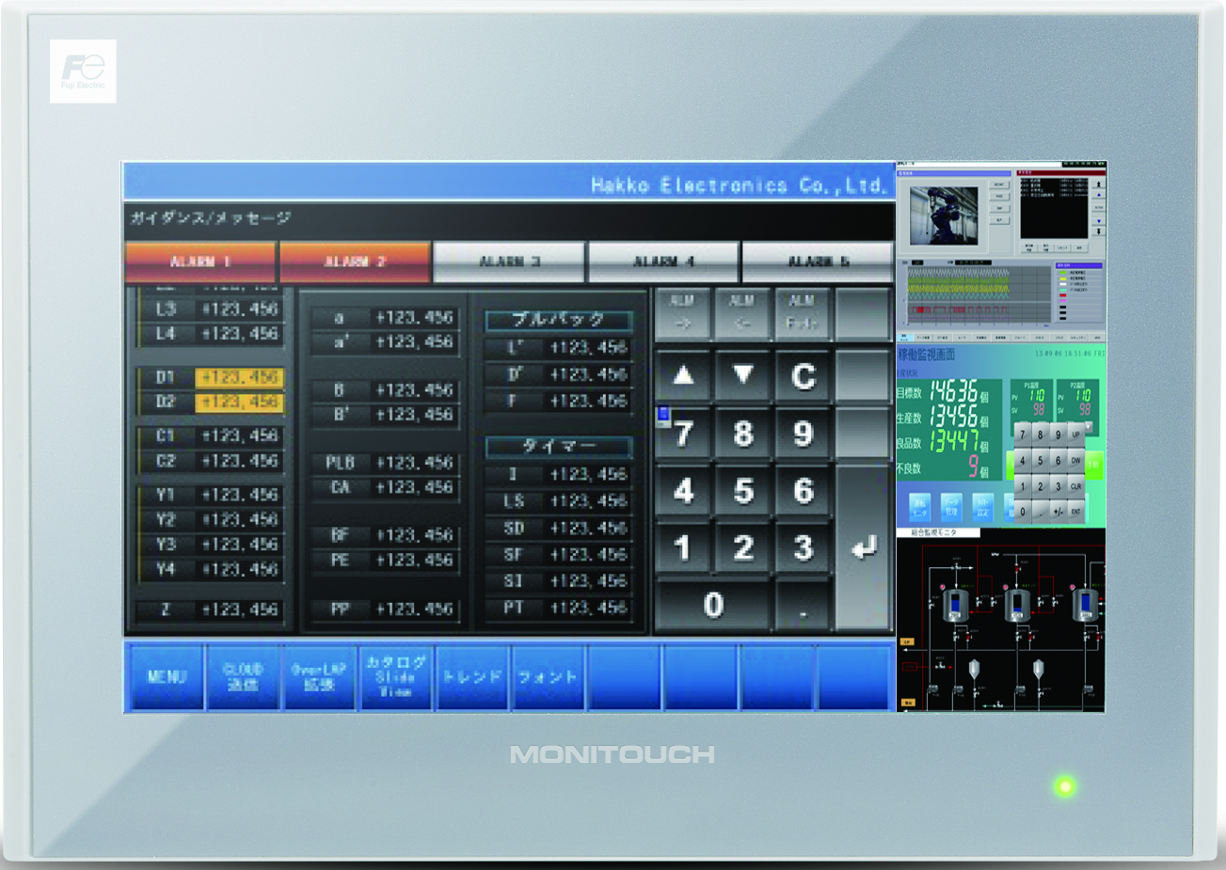The width and height of the screenshot is (1226, 870).
Task: Tap the ALM back arrow button
Action: coord(742,312)
